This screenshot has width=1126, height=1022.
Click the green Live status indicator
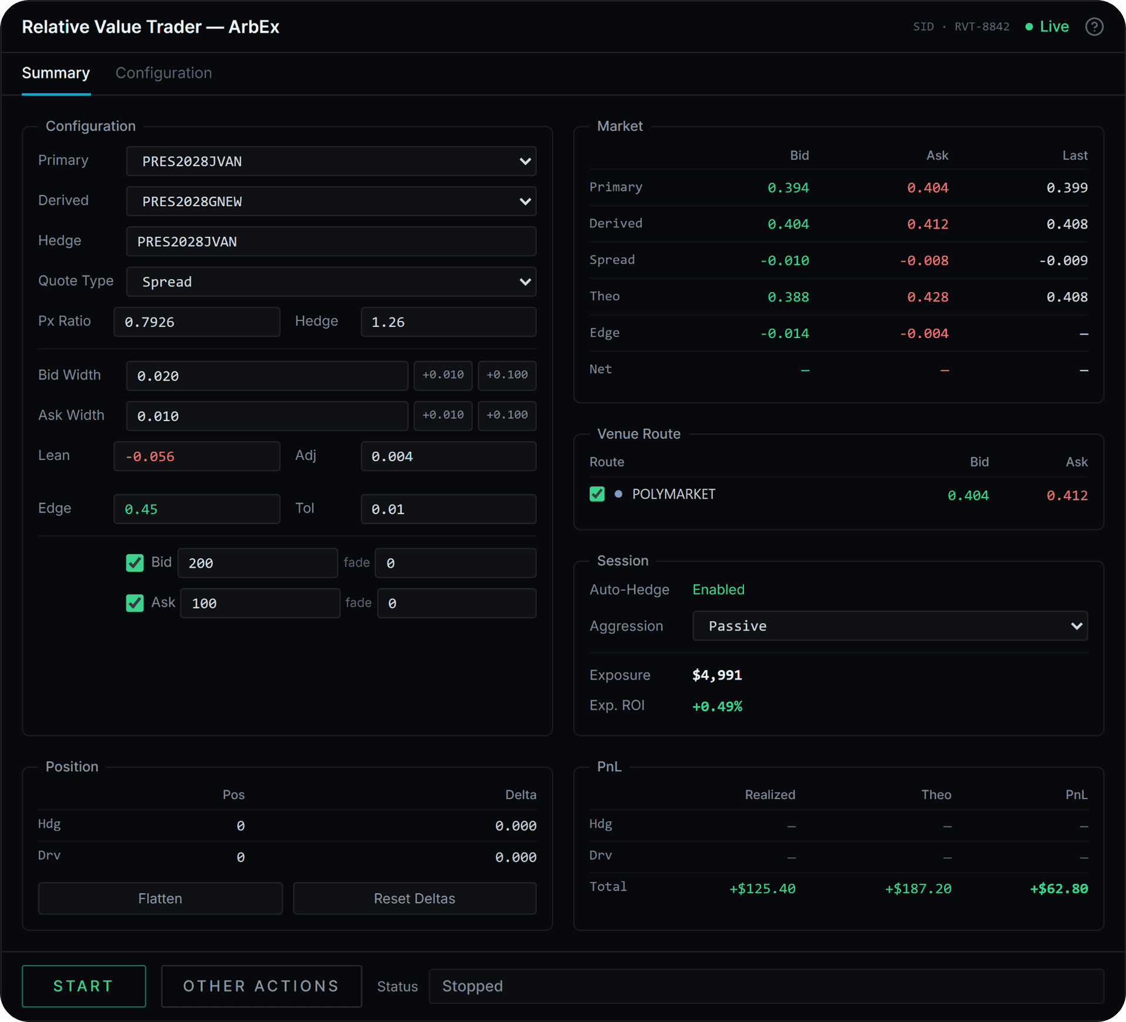[1047, 27]
